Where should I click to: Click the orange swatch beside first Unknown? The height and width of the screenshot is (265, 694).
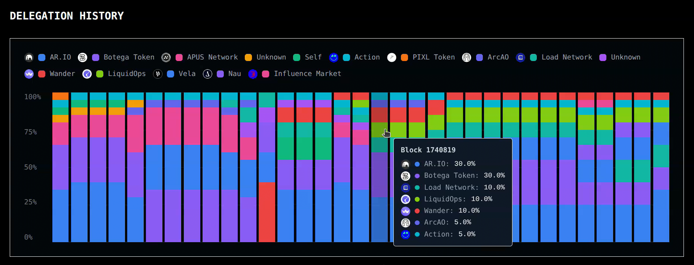248,57
